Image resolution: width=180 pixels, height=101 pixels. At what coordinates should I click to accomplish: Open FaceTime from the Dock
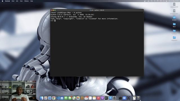(66, 98)
